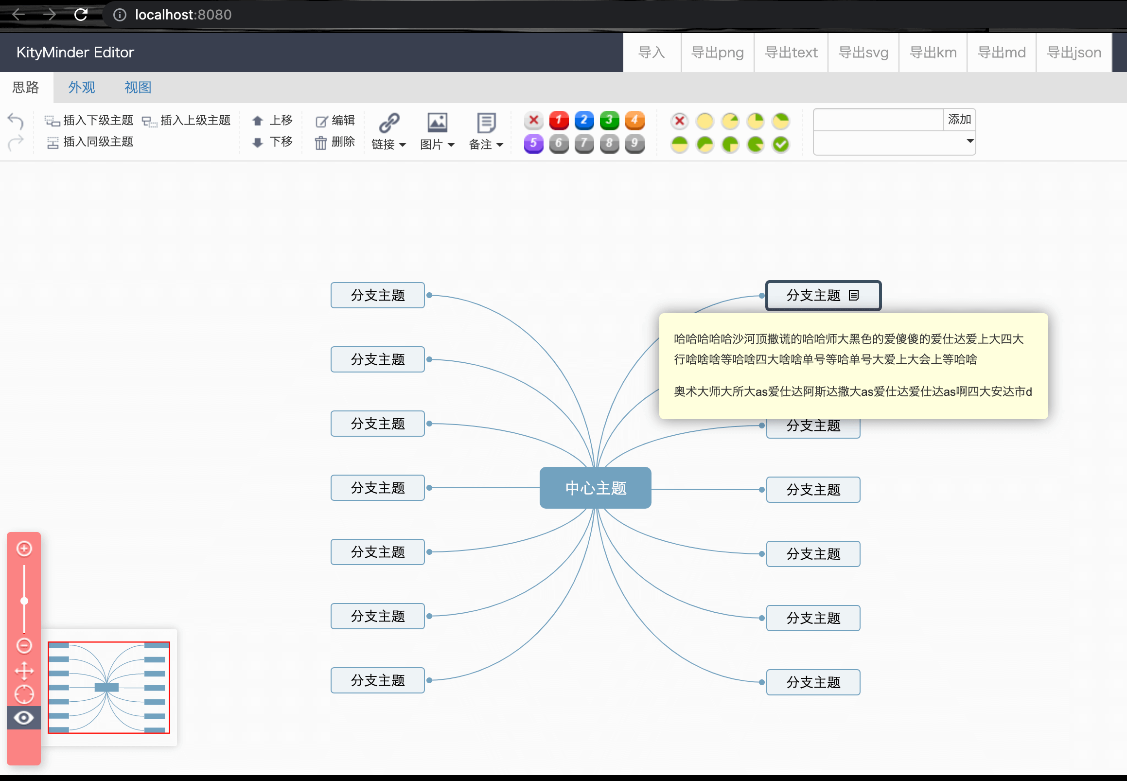The image size is (1127, 781).
Task: Switch to the 视图 tab
Action: coord(138,87)
